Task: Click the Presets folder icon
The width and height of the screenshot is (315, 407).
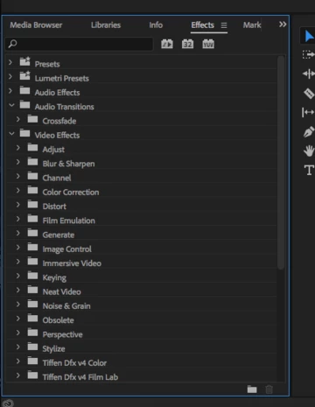Action: tap(25, 61)
